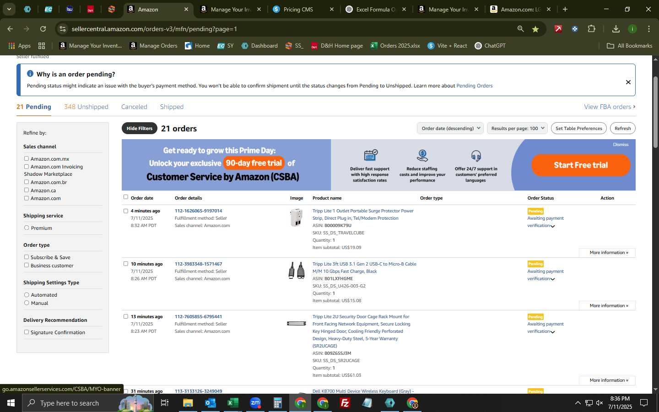Switch to the Pricing CMS browser tab
Image resolution: width=659 pixels, height=412 pixels.
coord(302,9)
